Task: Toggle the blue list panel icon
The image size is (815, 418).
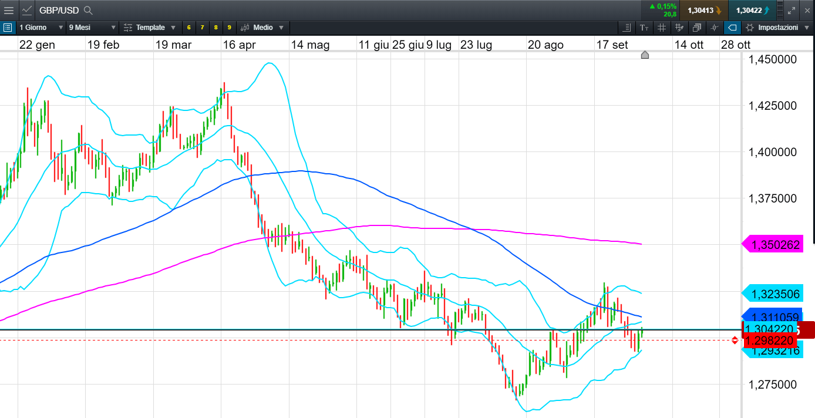Action: [x=7, y=28]
